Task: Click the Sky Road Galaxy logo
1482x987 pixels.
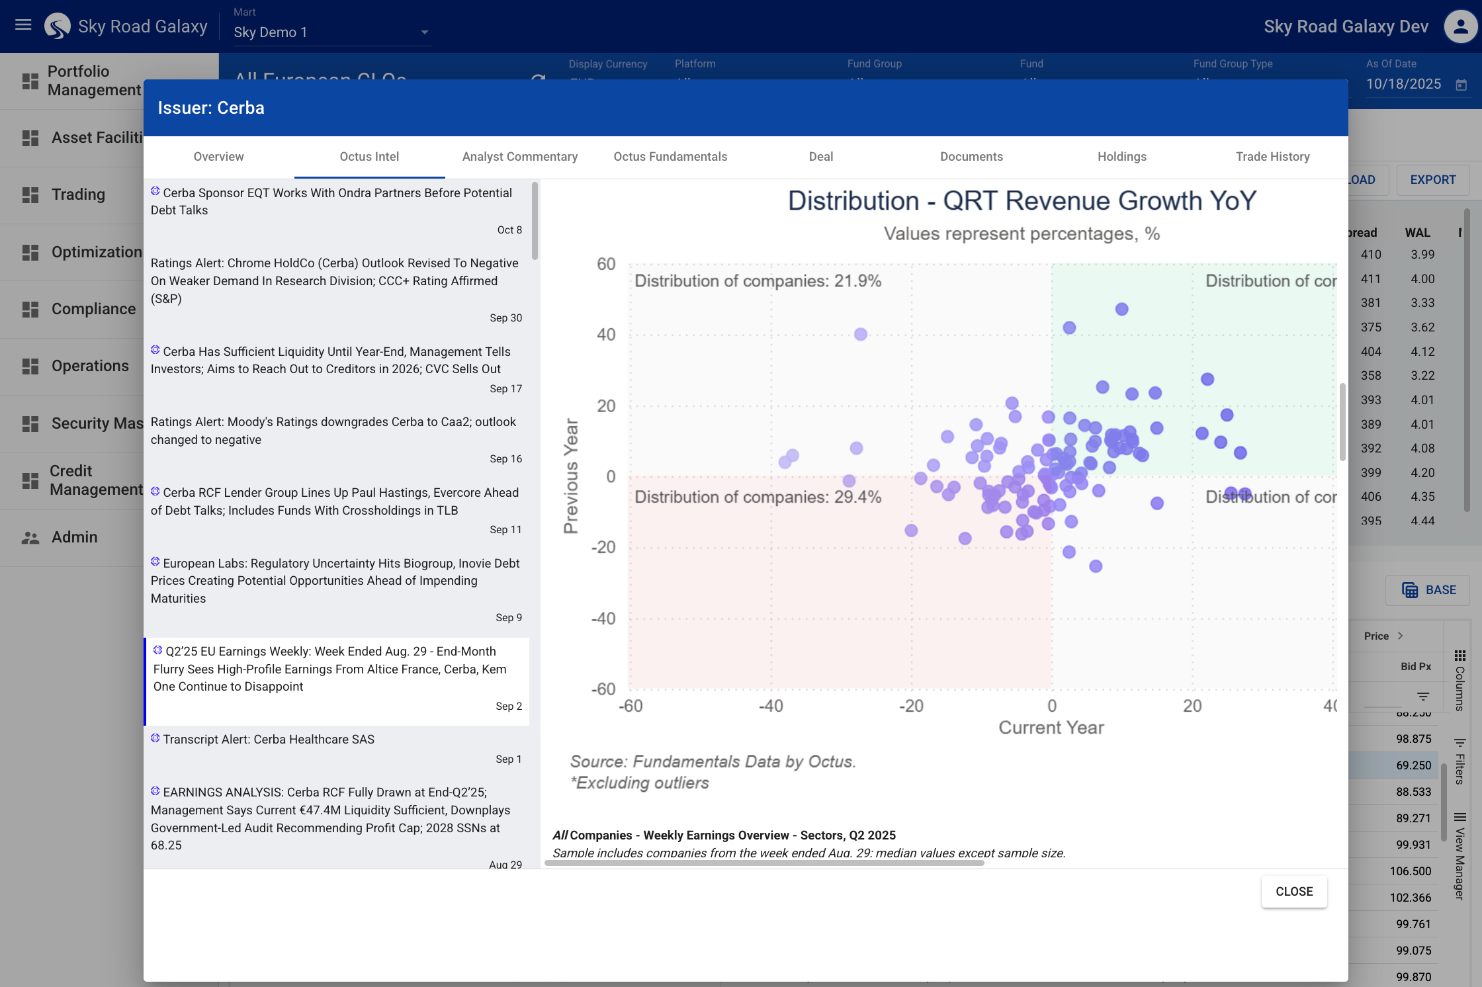Action: 58,26
